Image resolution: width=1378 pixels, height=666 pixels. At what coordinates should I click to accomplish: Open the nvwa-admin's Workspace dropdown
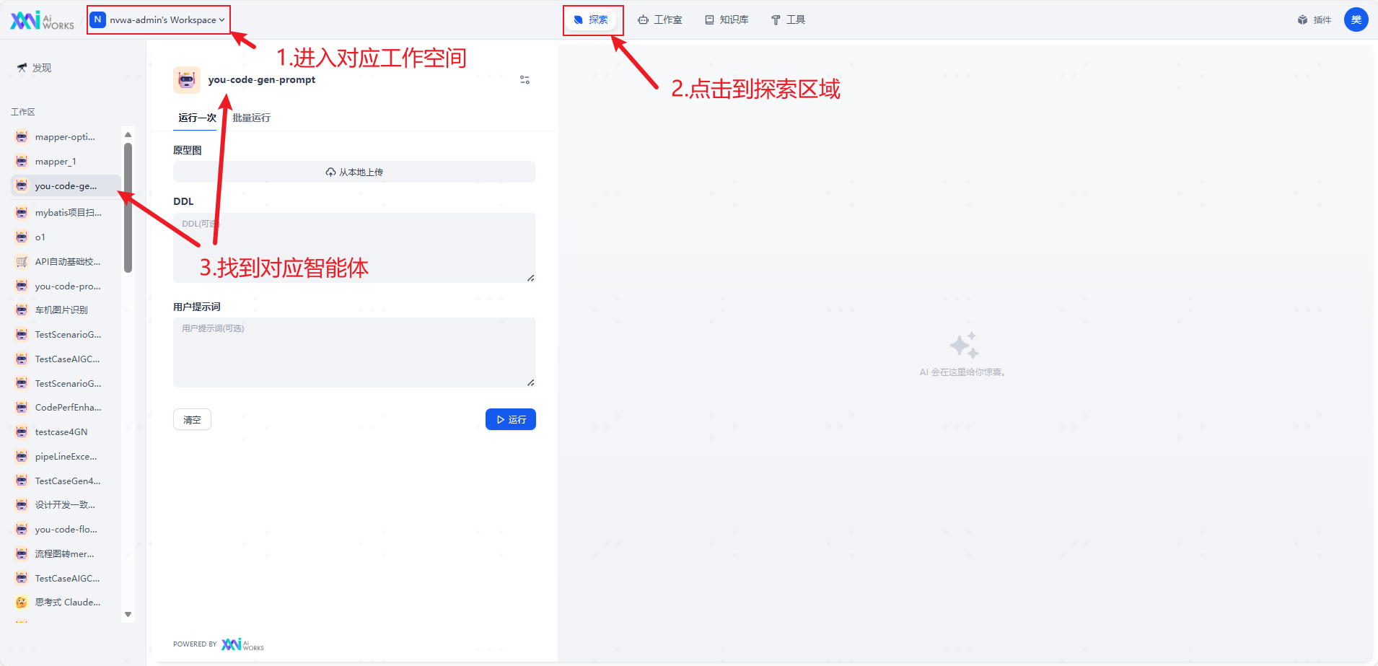tap(158, 19)
